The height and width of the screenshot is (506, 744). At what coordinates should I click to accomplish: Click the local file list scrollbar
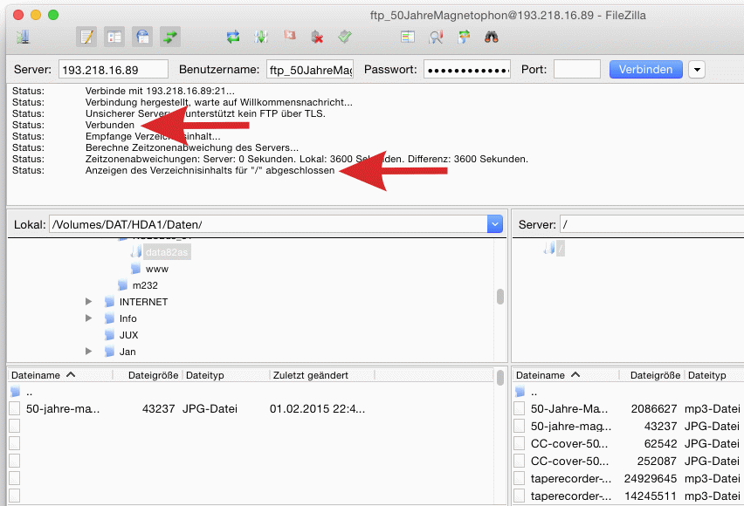(500, 378)
